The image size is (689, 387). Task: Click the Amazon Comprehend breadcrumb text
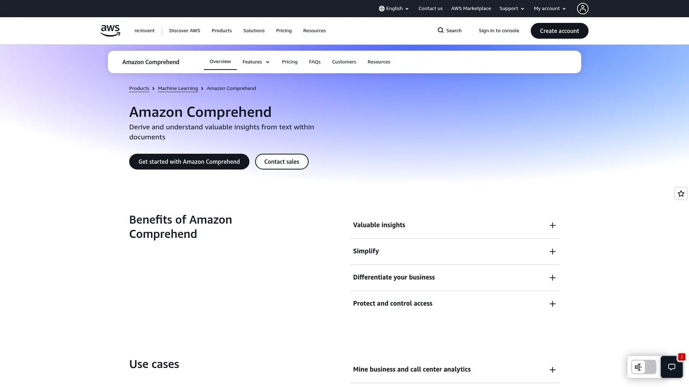pyautogui.click(x=231, y=89)
